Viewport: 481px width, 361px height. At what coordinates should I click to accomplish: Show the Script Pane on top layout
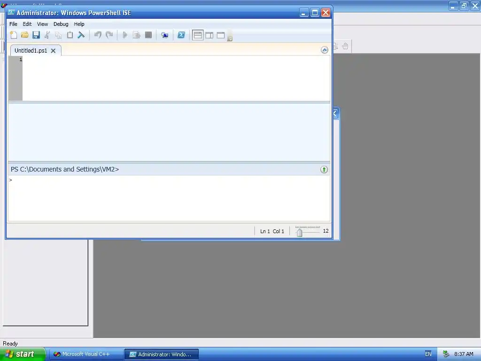click(x=198, y=35)
